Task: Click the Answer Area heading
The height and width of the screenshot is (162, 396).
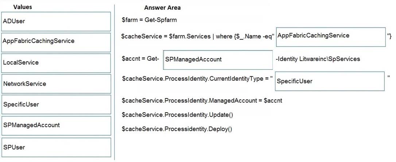Action: click(162, 8)
